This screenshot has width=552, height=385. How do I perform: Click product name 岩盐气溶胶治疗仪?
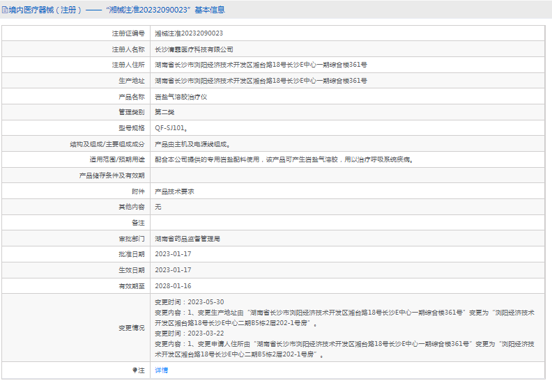point(181,97)
